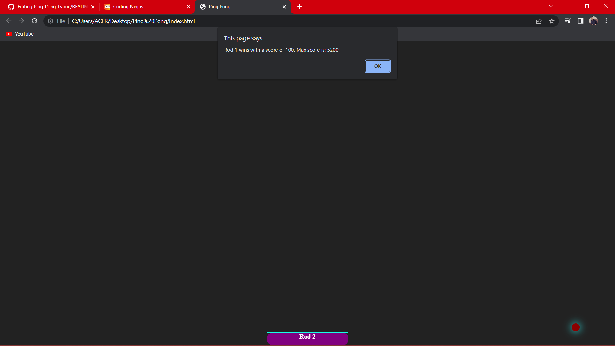Bookmark the page via the star icon
Screen dimensions: 615x346
point(552,21)
